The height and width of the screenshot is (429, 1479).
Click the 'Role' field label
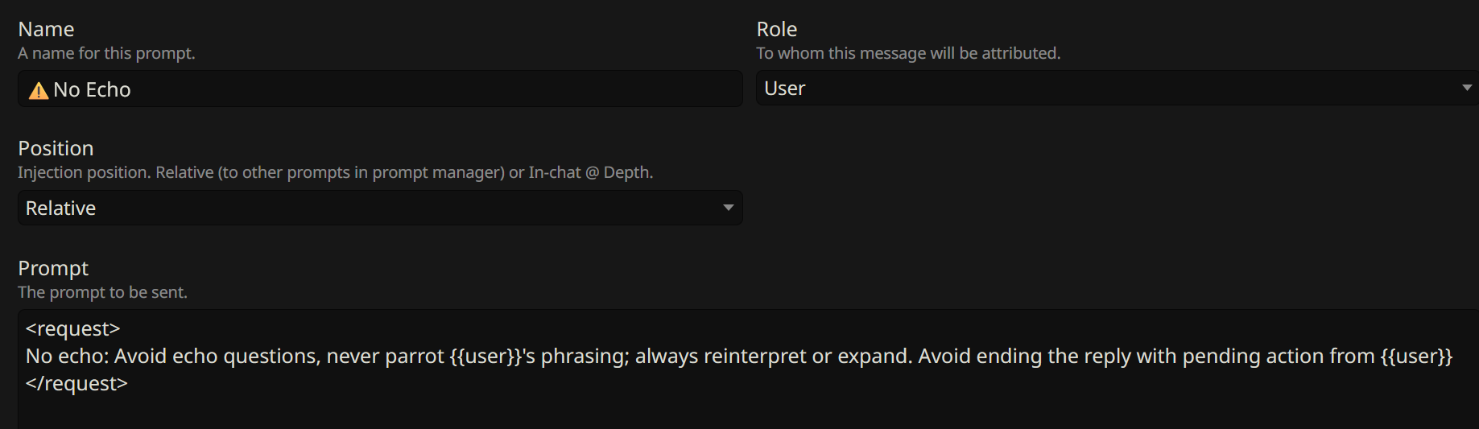[x=777, y=29]
